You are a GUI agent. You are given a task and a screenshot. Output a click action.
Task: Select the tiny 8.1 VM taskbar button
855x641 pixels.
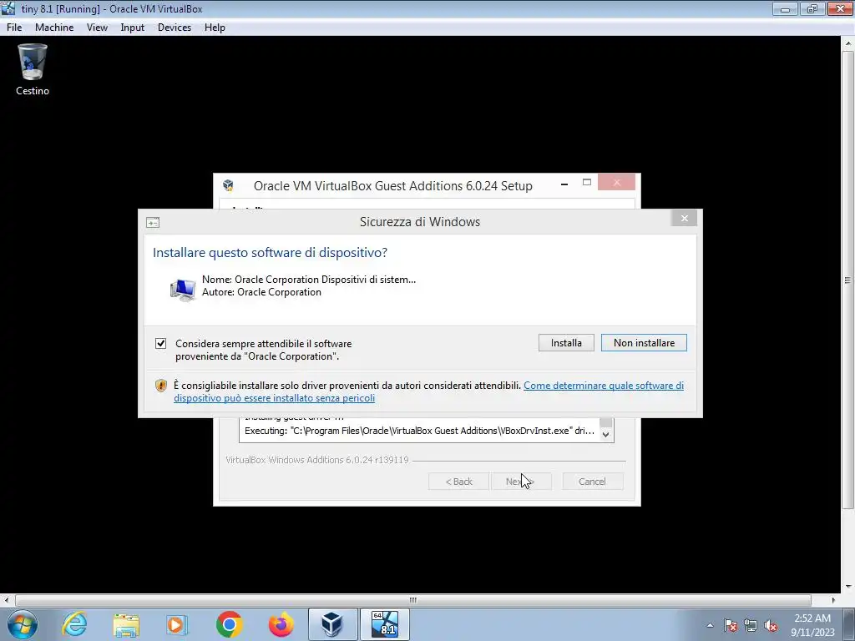pyautogui.click(x=384, y=624)
